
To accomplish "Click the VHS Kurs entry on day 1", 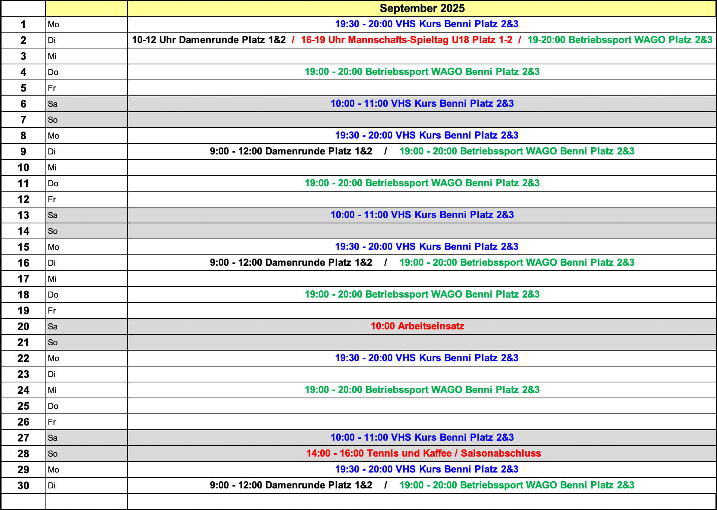I will (x=426, y=24).
